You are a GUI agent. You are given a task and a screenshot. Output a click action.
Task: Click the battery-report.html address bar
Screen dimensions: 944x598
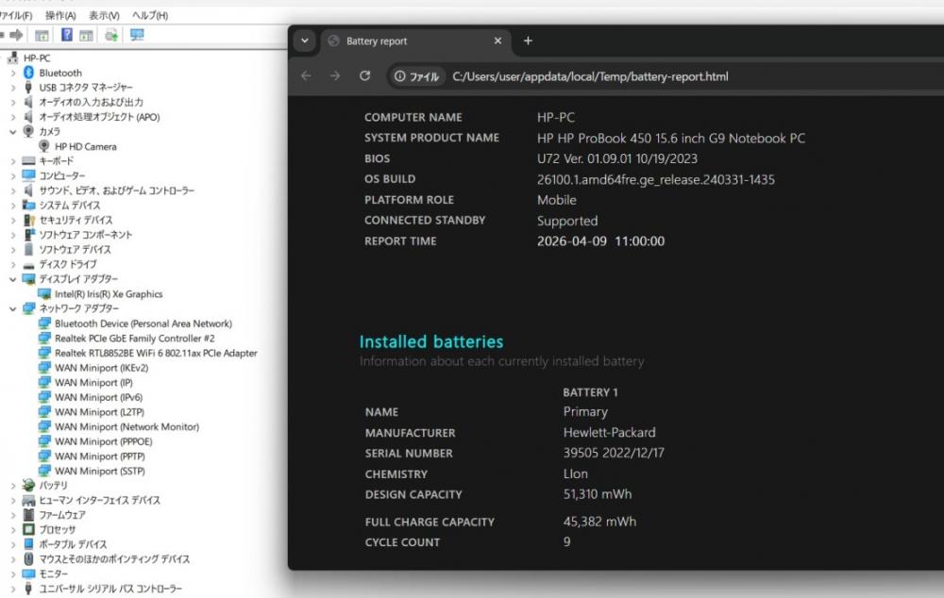click(590, 76)
